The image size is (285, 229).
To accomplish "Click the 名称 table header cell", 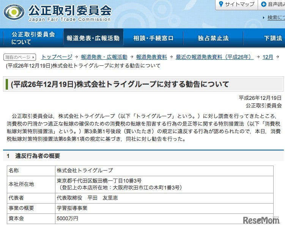I will (x=31, y=171).
